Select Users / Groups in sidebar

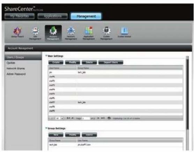click(x=23, y=57)
